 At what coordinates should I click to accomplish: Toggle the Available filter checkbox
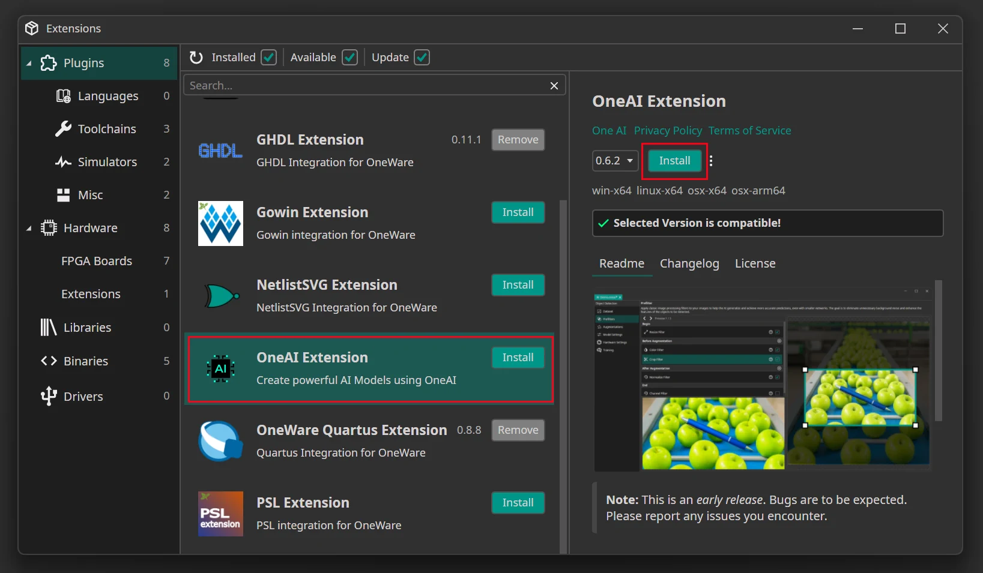coord(349,58)
